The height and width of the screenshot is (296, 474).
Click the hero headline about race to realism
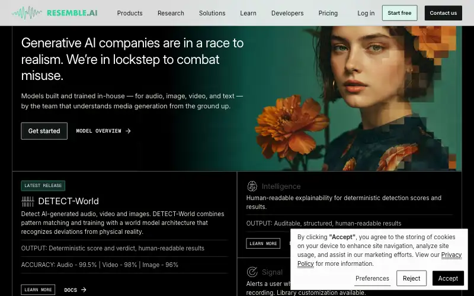(132, 59)
